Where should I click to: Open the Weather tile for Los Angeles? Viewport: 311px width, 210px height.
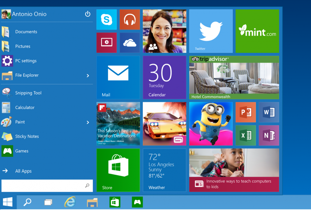164,170
